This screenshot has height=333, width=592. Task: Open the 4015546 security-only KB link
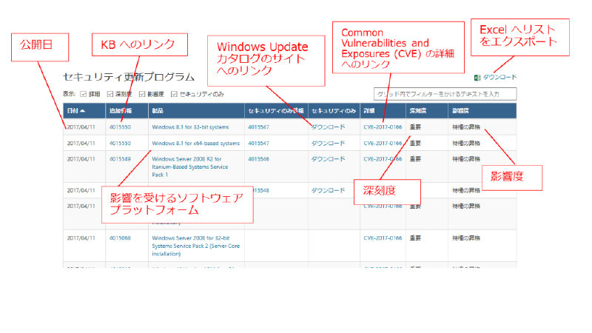(x=258, y=158)
